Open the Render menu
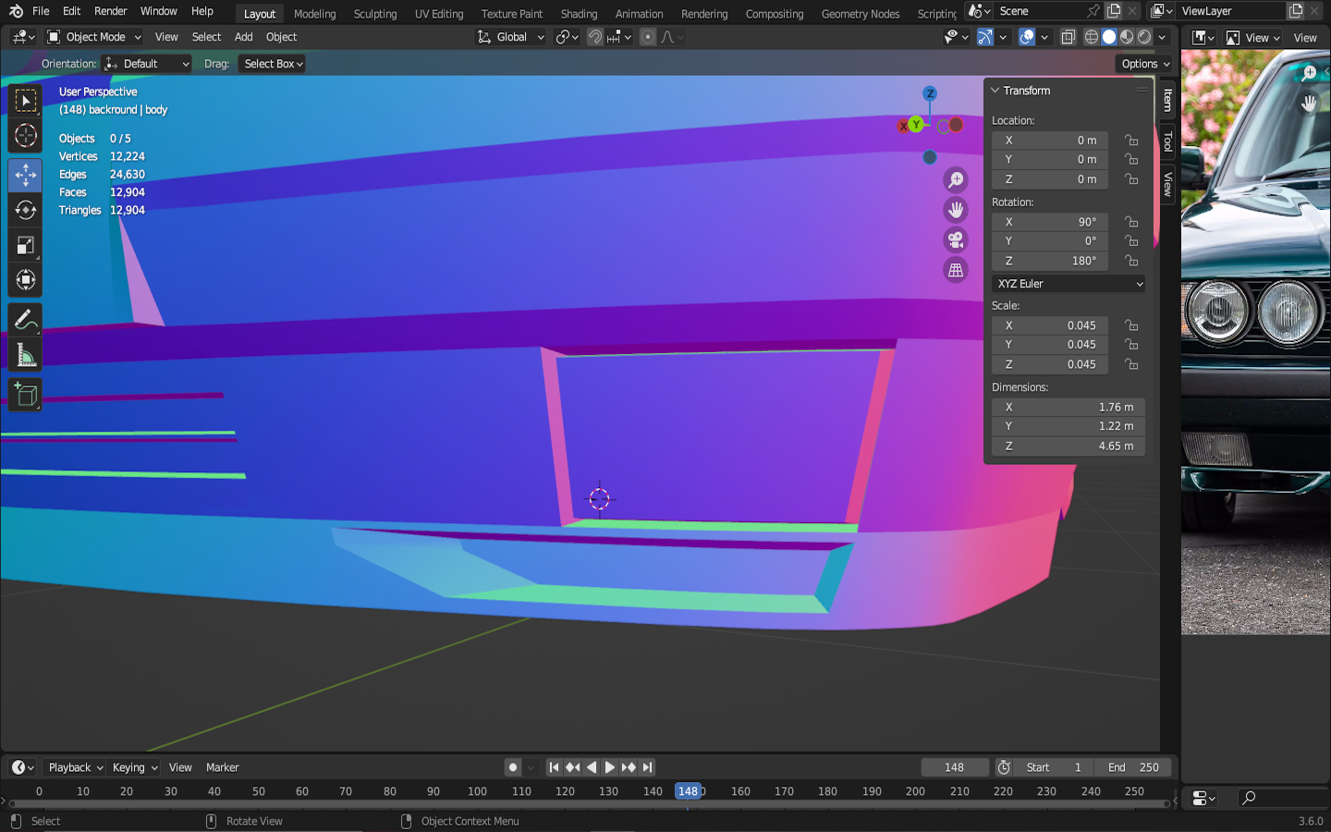This screenshot has height=832, width=1331. (x=111, y=11)
